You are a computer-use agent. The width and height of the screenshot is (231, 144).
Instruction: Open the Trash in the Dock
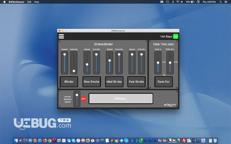coord(215,141)
